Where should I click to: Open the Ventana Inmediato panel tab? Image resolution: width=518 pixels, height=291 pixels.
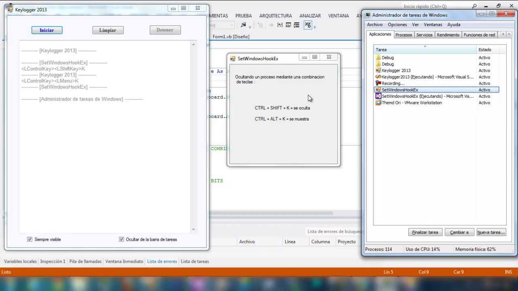(x=124, y=261)
